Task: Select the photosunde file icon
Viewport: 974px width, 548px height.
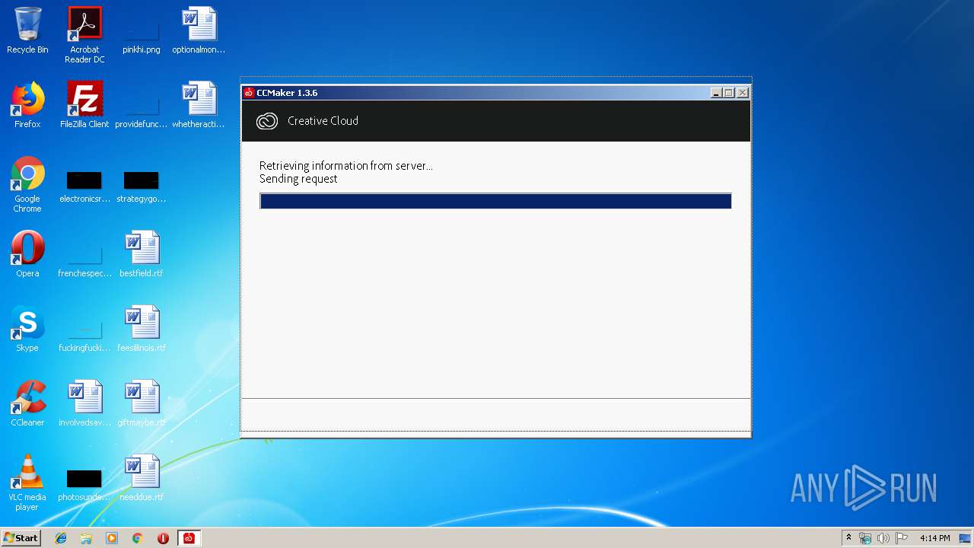Action: 84,479
